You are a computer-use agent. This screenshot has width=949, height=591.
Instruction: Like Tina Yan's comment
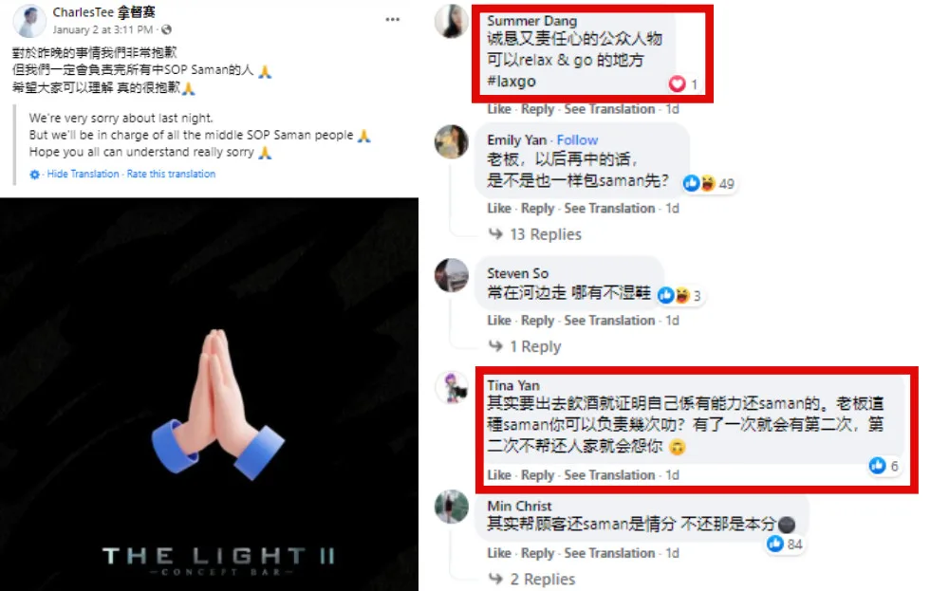tap(499, 475)
